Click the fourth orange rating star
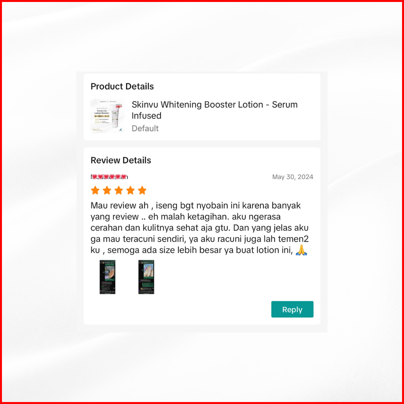The image size is (404, 404). pos(130,190)
